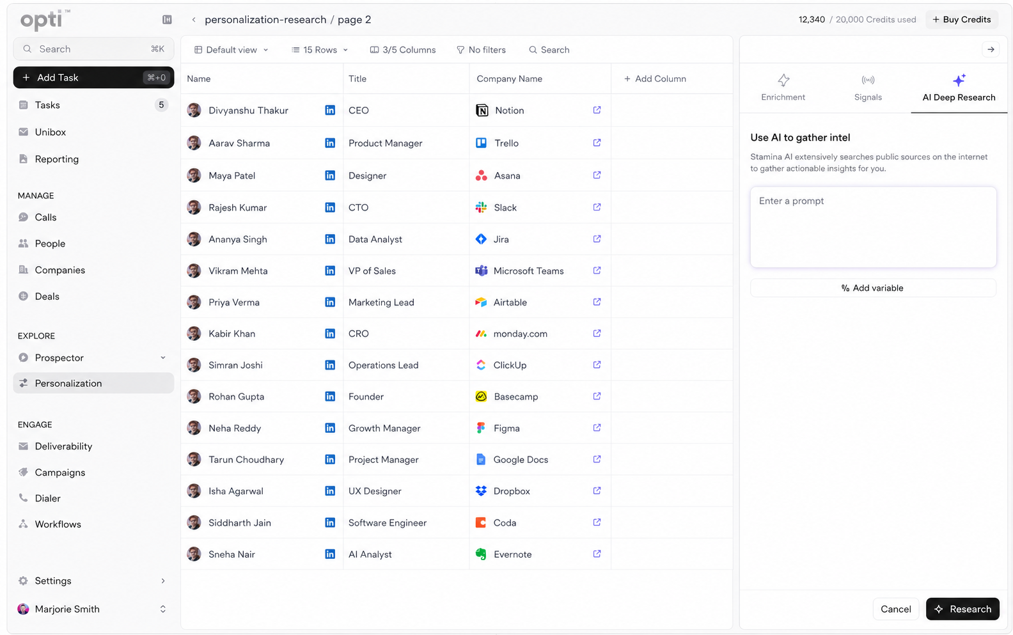Screen dimensions: 1013x635
Task: Open Divyanshu Thakur's LinkedIn icon
Action: pyautogui.click(x=330, y=110)
